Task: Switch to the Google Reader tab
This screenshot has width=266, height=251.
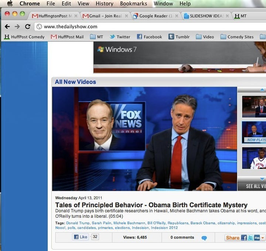Action: point(155,16)
